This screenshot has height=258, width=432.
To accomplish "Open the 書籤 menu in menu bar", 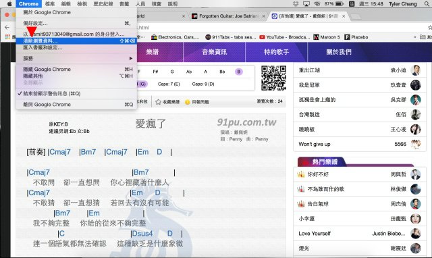I will pyautogui.click(x=124, y=4).
